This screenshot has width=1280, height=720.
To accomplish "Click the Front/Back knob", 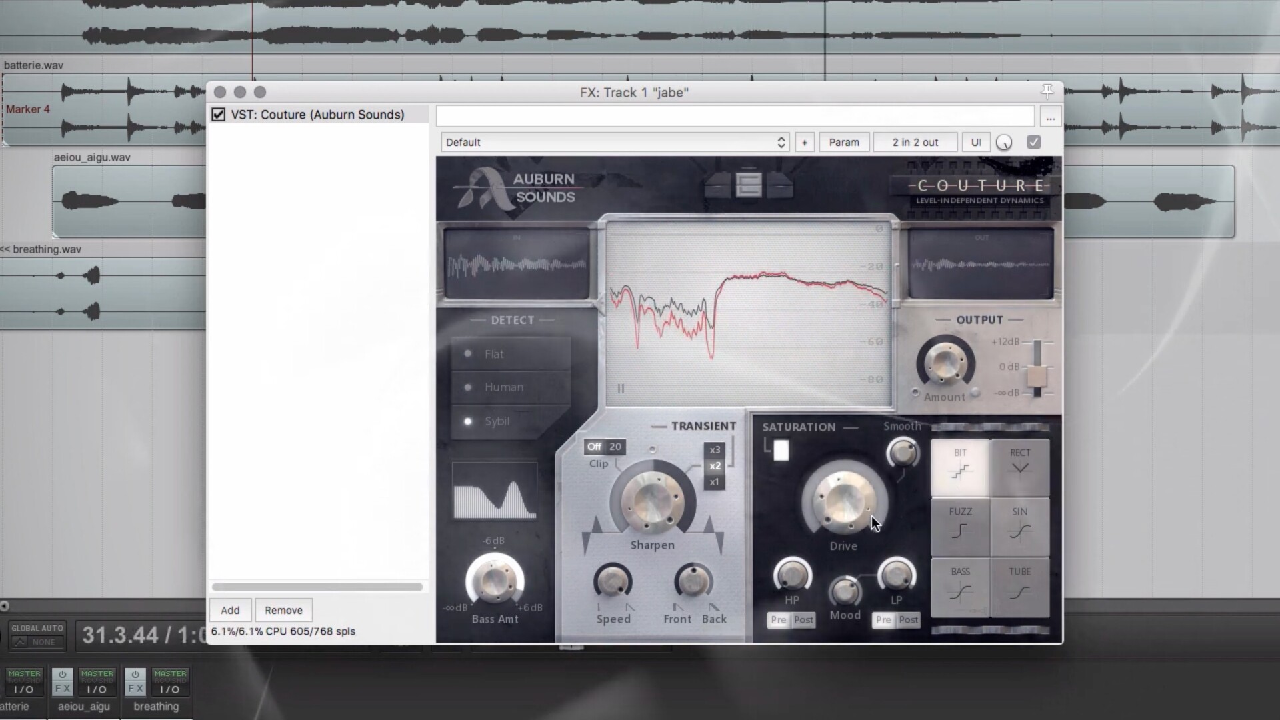I will click(x=693, y=581).
